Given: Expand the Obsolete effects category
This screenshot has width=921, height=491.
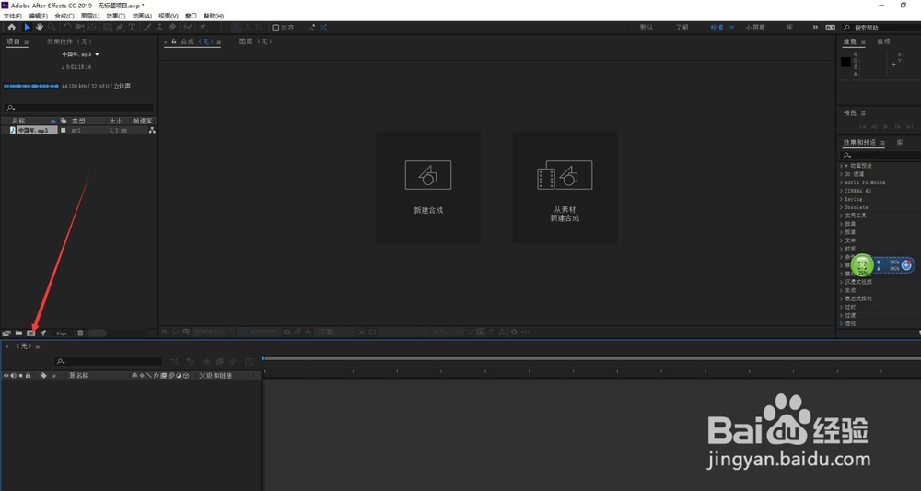Looking at the screenshot, I should point(841,207).
